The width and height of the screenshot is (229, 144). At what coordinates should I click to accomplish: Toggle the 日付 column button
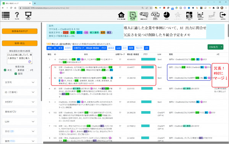pyautogui.click(x=124, y=48)
